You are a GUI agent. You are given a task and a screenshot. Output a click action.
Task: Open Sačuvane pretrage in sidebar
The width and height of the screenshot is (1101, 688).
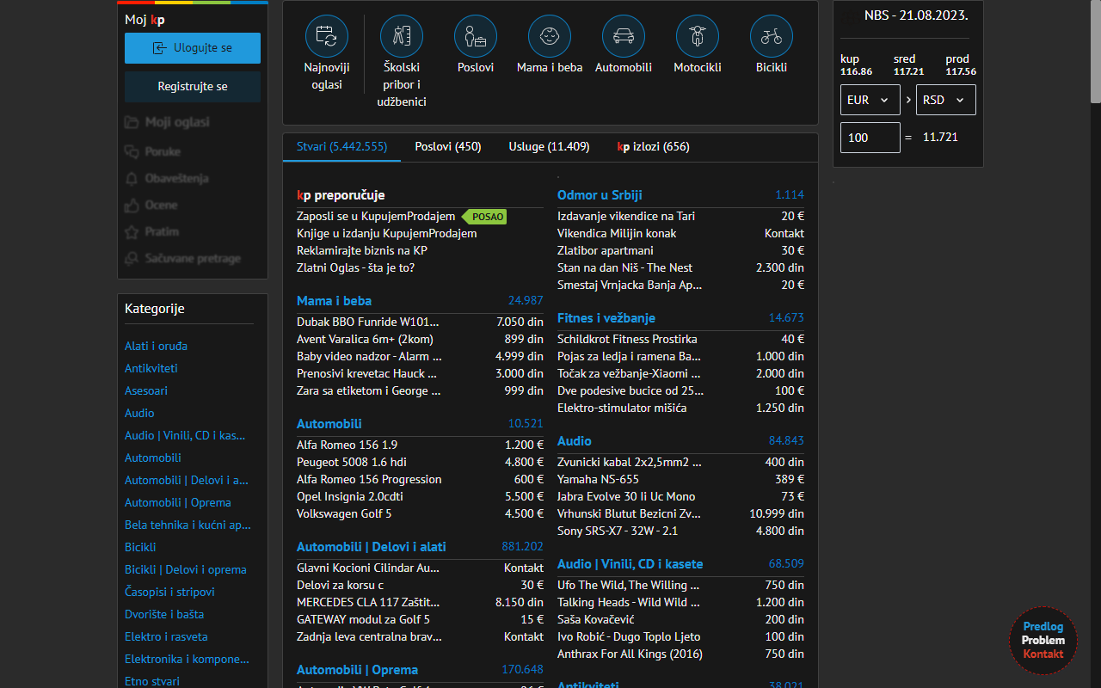pyautogui.click(x=182, y=258)
